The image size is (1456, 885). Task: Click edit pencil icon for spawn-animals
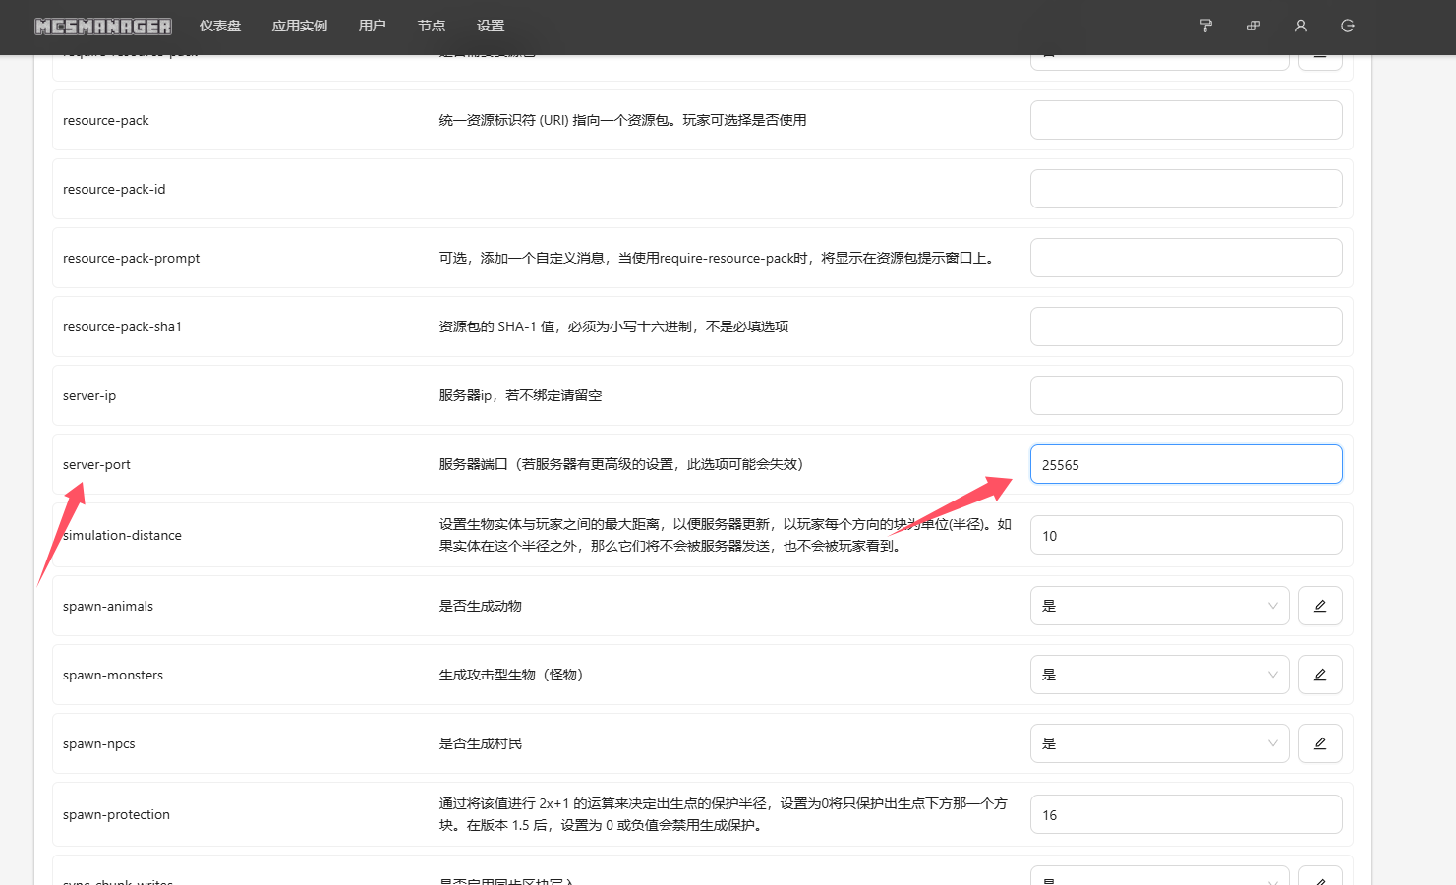click(x=1319, y=606)
